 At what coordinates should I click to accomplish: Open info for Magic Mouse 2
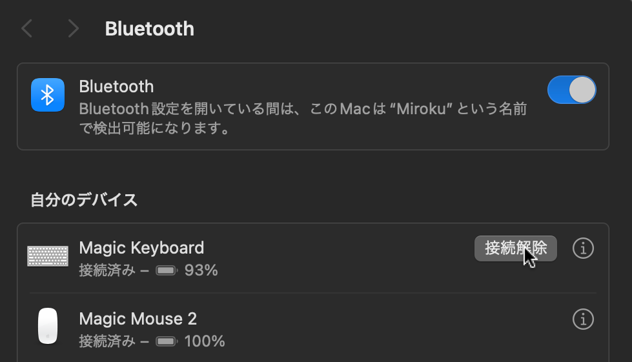[x=583, y=319]
